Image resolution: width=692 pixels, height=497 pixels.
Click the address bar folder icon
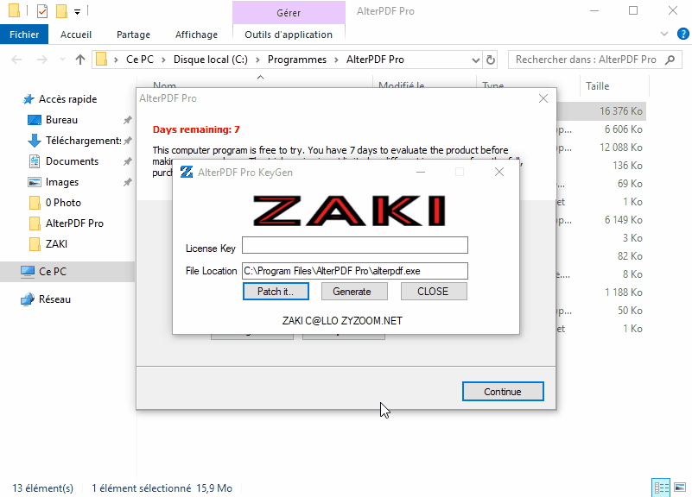pos(101,59)
